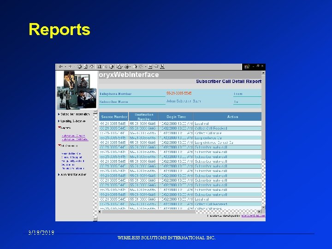Expand the Updating Subscriber menu arrow
This screenshot has height=249, width=332.
[59, 121]
